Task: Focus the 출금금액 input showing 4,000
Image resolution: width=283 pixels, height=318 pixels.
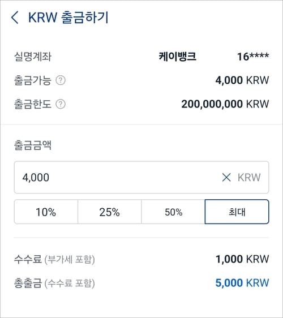Action: coord(141,178)
